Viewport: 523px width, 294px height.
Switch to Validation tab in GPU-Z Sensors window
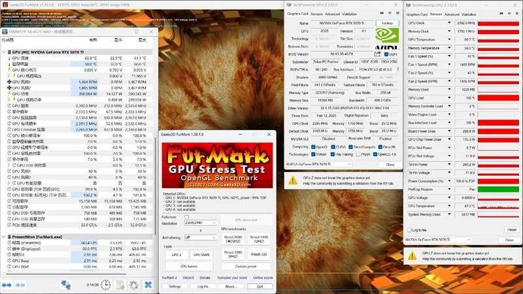469,14
